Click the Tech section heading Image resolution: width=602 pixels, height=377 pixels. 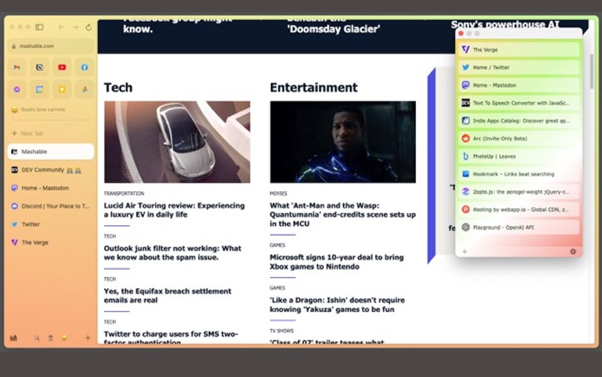118,87
